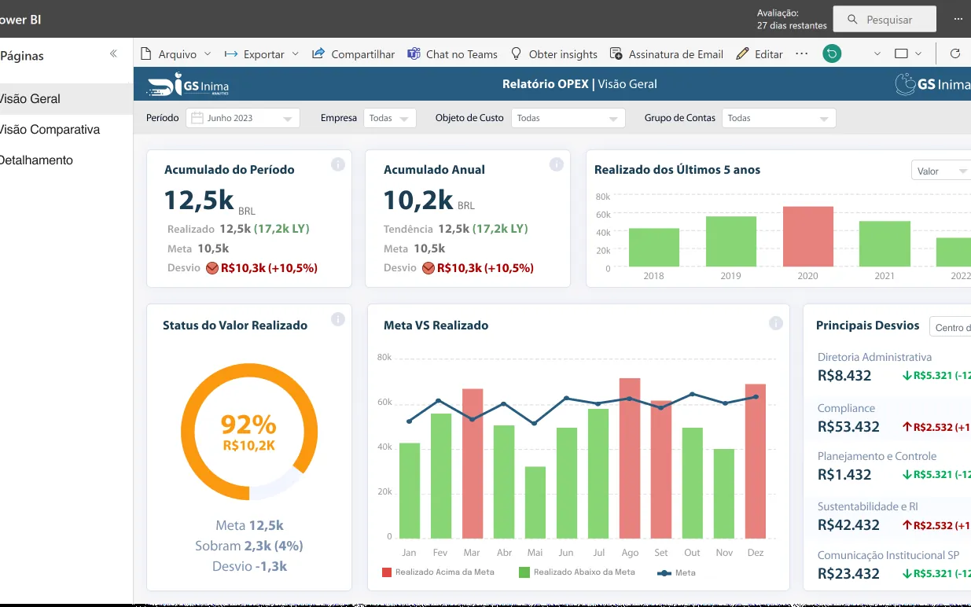Click the green reset circular arrow icon

[x=832, y=53]
